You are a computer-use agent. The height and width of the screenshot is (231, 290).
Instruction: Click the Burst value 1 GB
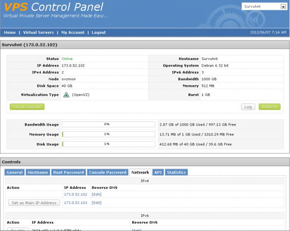click(205, 95)
